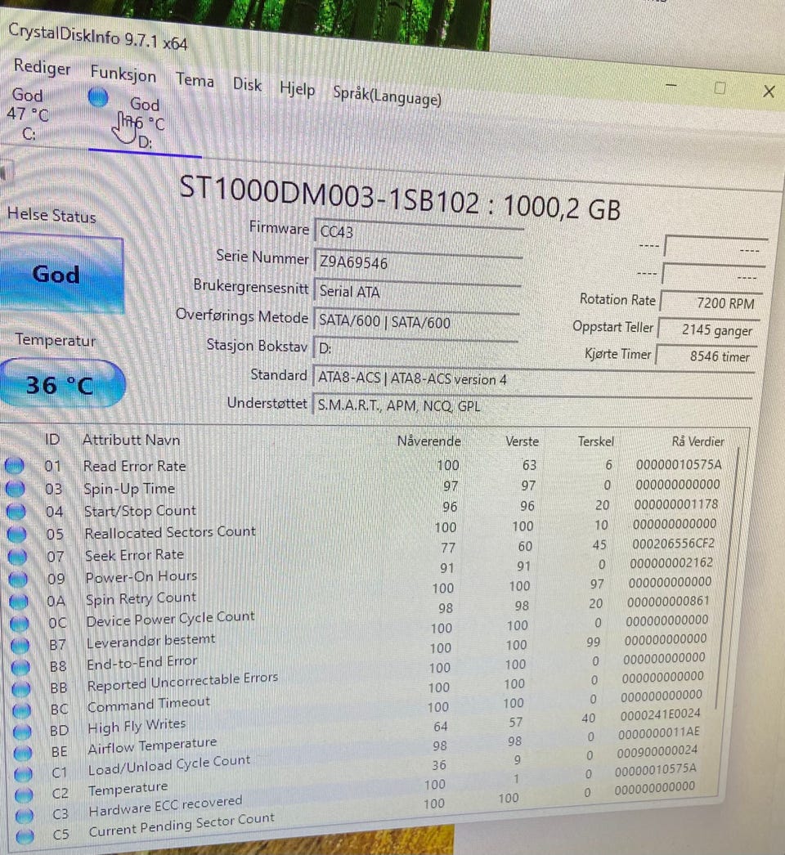Click the Overførings Metode field SATA/600
The image size is (785, 855).
coord(415,322)
